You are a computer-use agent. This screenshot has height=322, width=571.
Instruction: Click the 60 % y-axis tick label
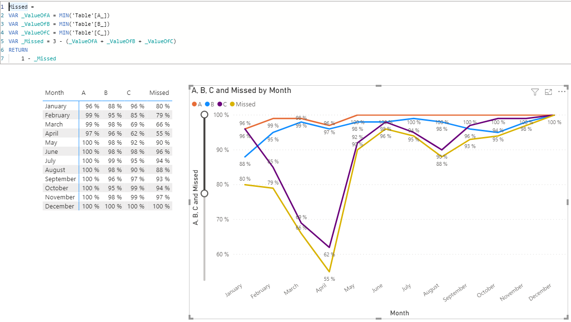(223, 254)
